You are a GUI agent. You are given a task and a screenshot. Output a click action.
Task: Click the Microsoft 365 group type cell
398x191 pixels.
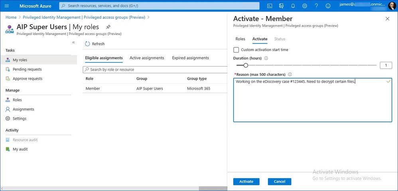pyautogui.click(x=199, y=89)
